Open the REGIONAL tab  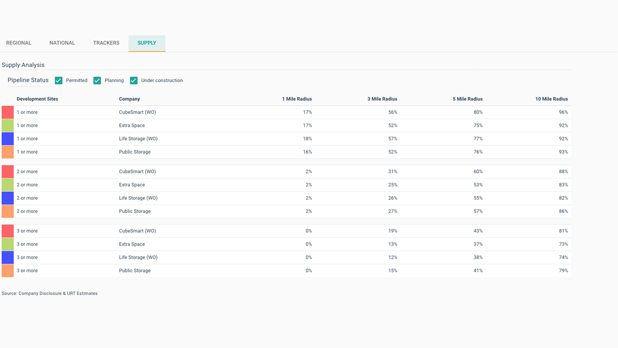18,43
